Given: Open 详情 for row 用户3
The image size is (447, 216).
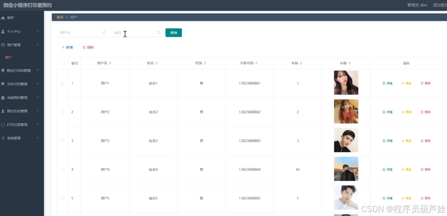Looking at the screenshot, I should (x=388, y=141).
